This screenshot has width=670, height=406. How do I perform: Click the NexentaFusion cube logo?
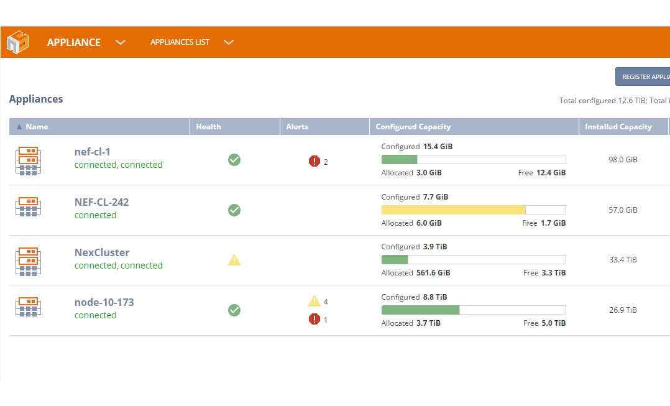(17, 42)
